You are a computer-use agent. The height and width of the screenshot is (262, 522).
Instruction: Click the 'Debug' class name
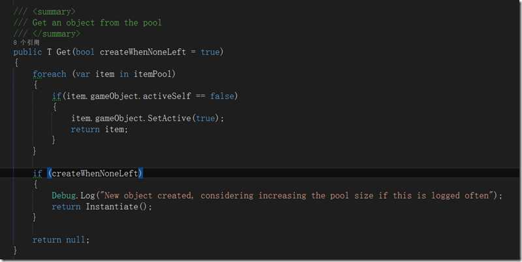63,196
